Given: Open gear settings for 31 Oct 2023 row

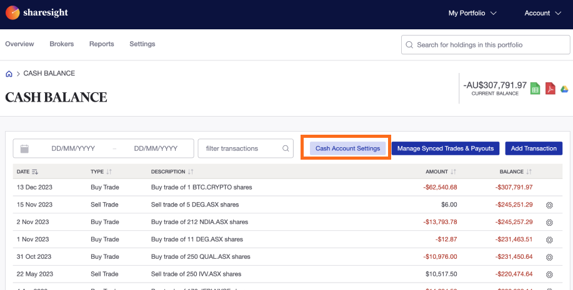Looking at the screenshot, I should (x=549, y=257).
